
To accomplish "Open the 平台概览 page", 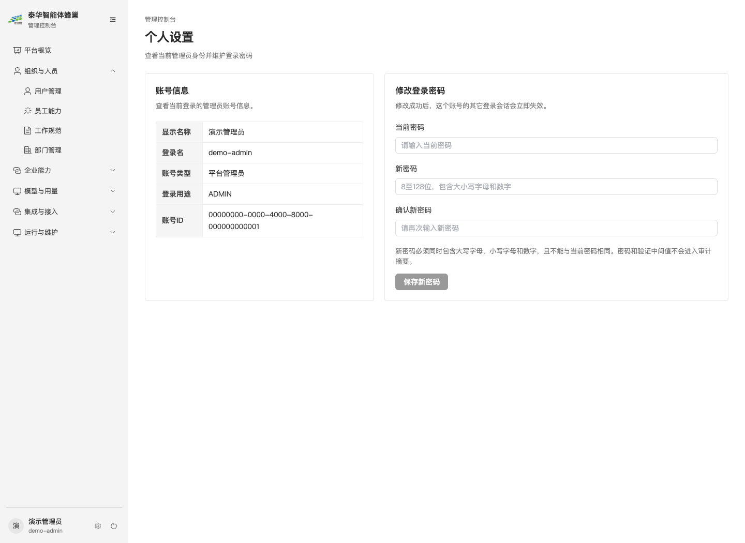I will (x=64, y=50).
